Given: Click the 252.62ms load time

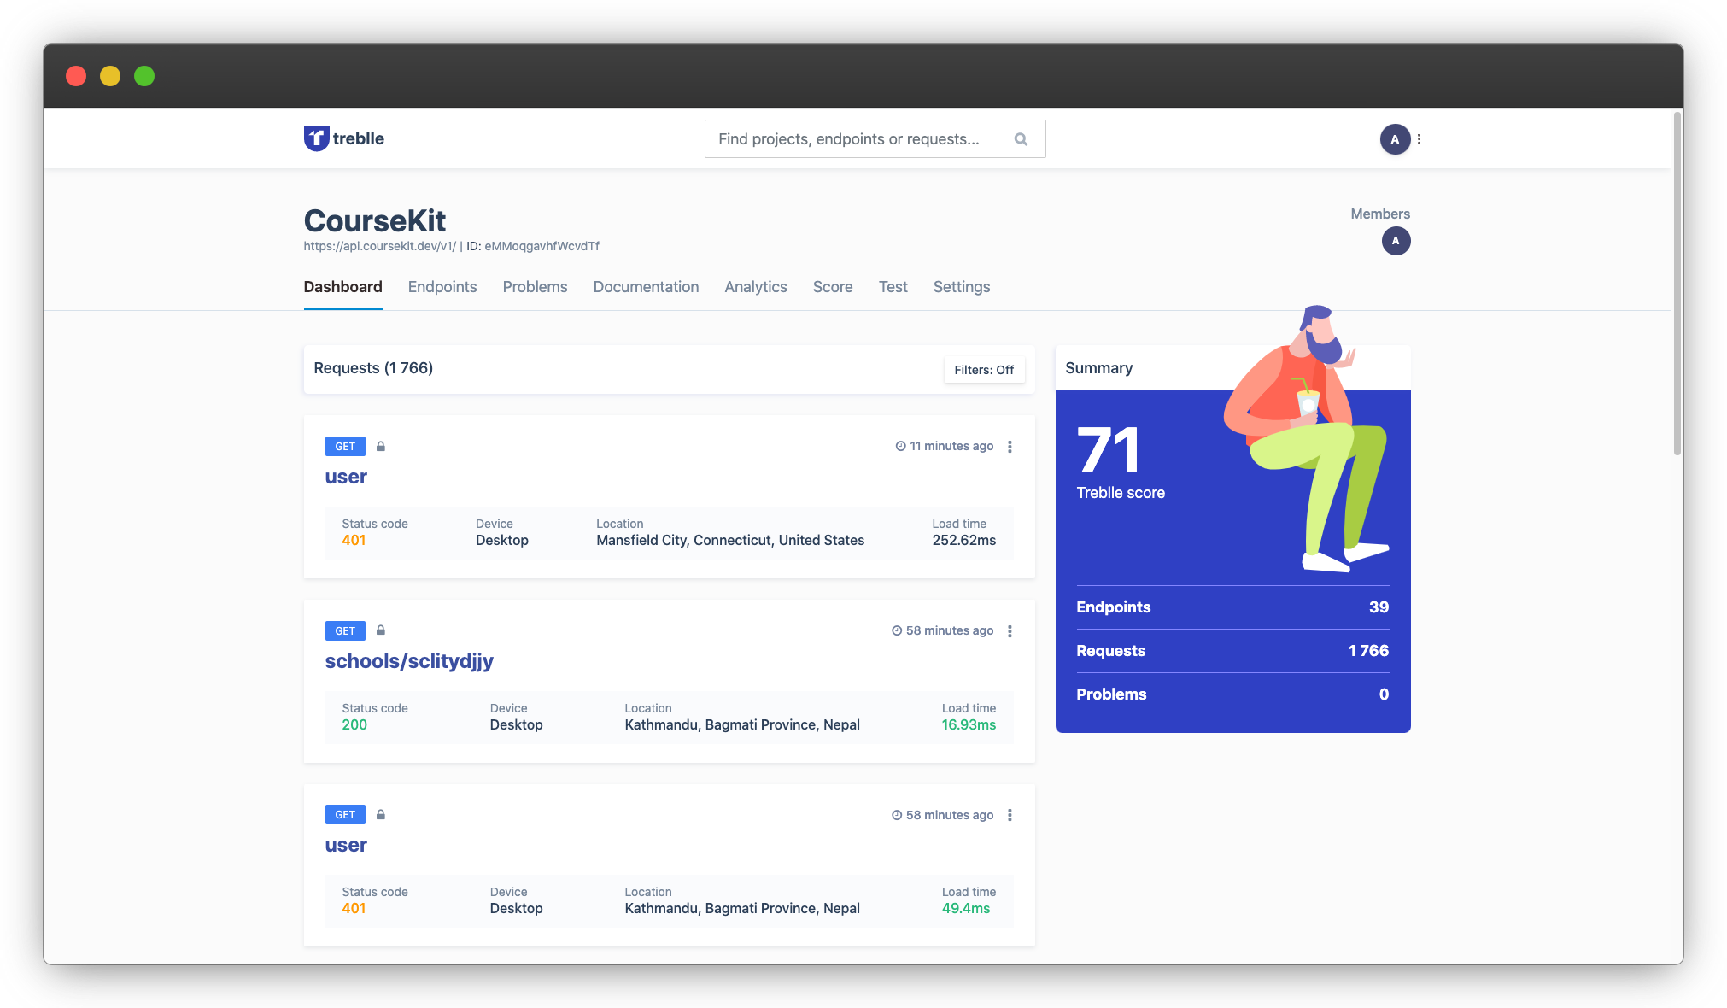Looking at the screenshot, I should 963,540.
